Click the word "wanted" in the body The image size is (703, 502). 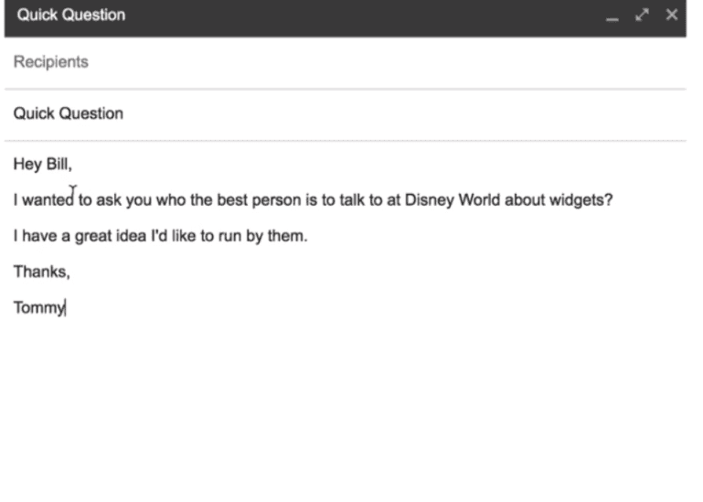pos(48,200)
